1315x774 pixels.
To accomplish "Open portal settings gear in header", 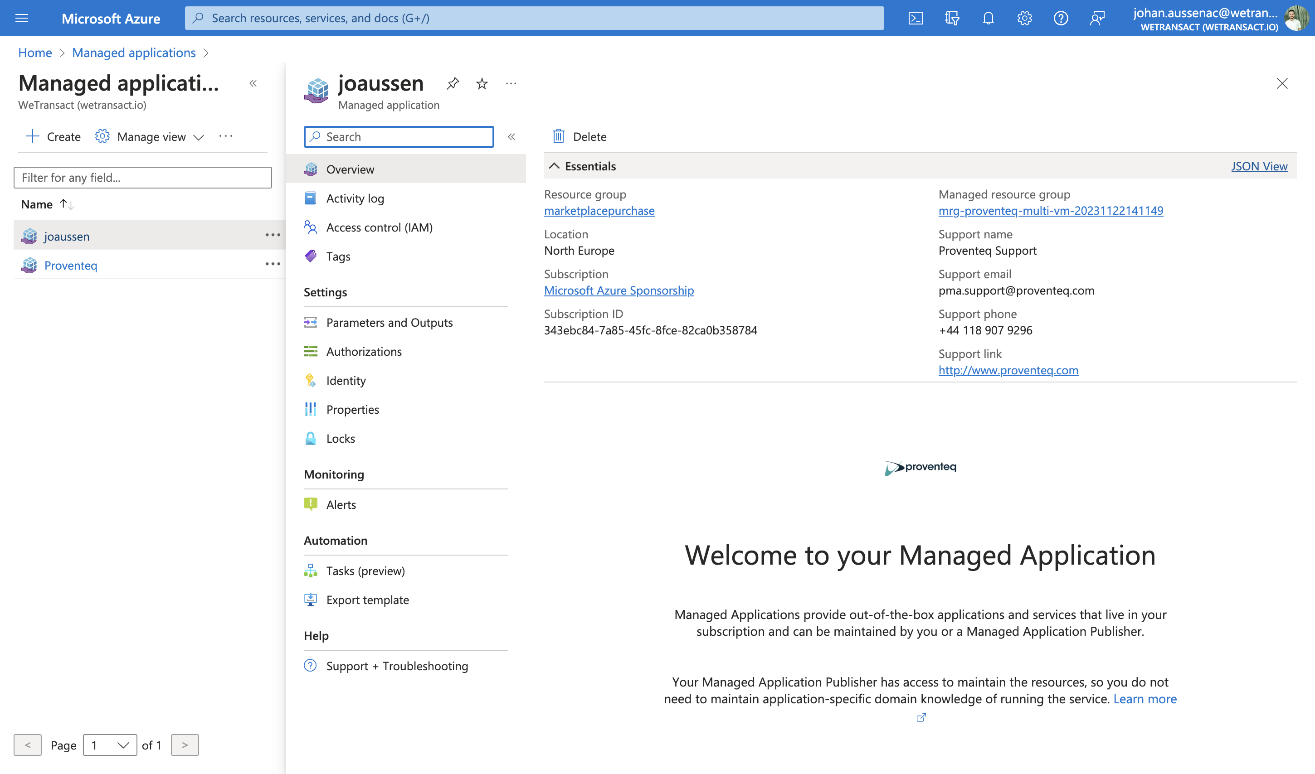I will (x=1024, y=18).
